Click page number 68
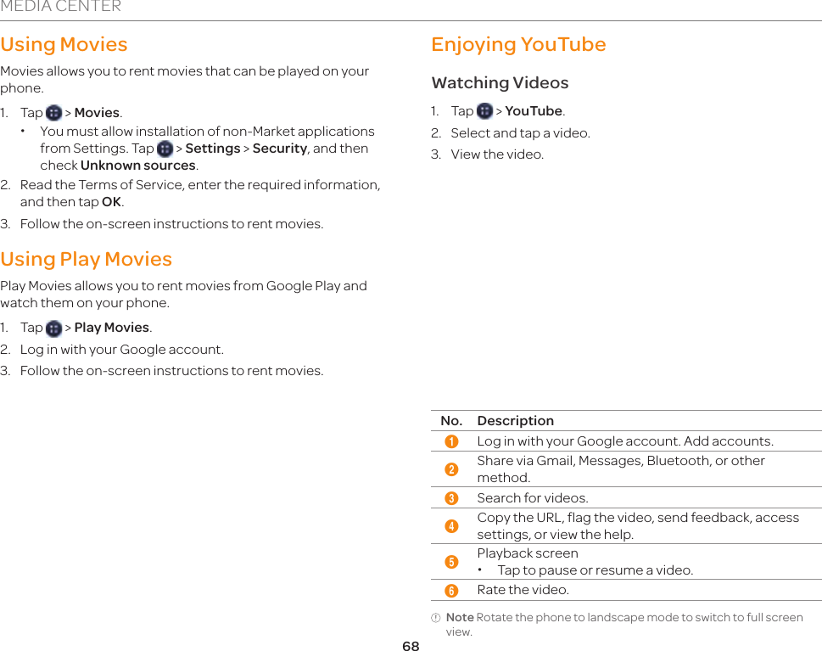Viewport: 822px width, 651px height. [x=411, y=646]
